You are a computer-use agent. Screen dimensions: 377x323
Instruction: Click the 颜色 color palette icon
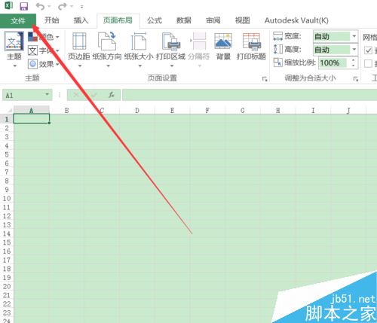[x=33, y=37]
